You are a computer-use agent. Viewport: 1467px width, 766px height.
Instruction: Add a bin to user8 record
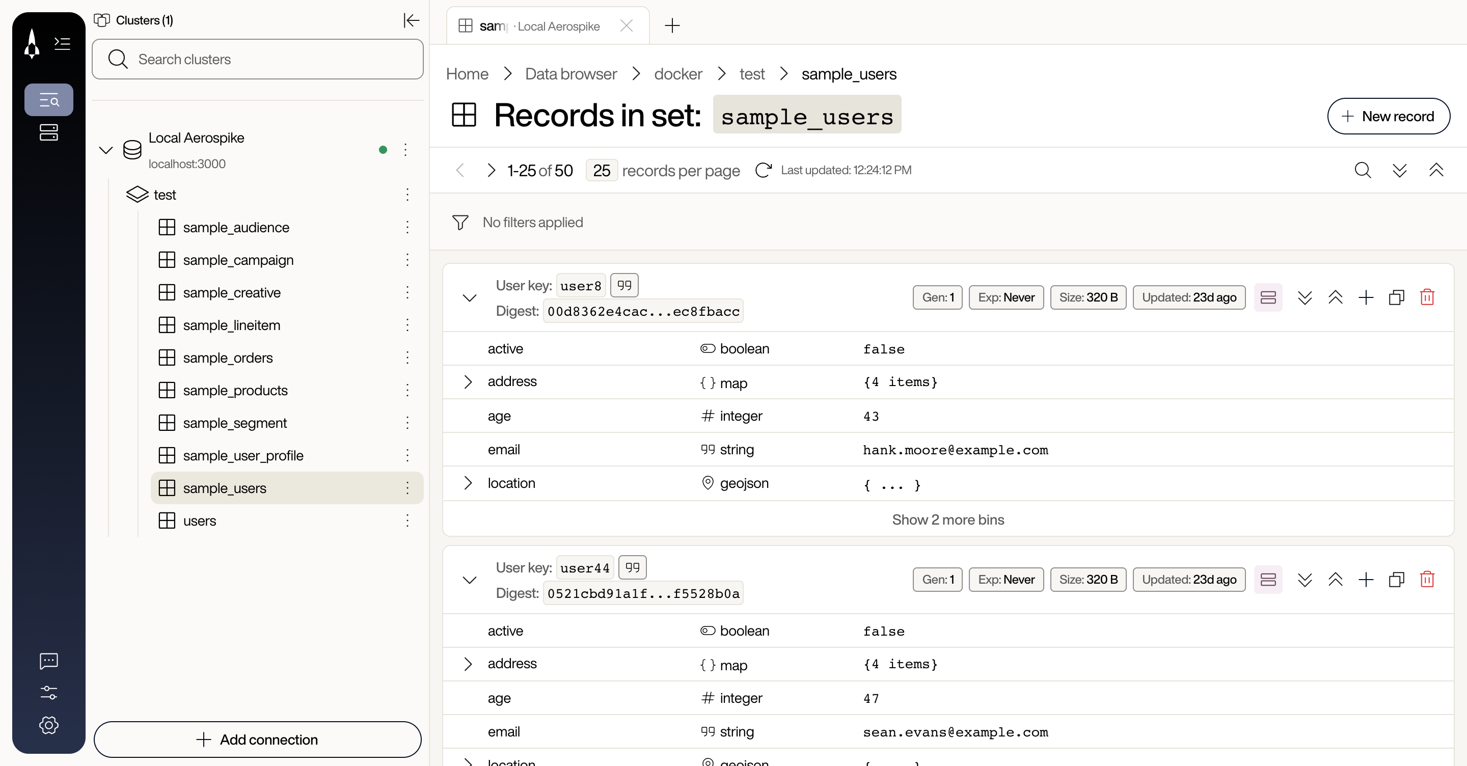(x=1366, y=297)
